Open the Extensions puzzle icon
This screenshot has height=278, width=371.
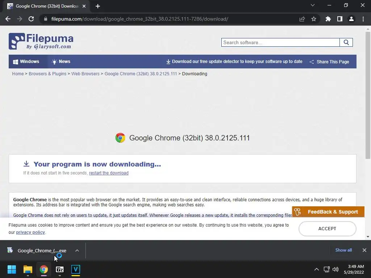(328, 19)
